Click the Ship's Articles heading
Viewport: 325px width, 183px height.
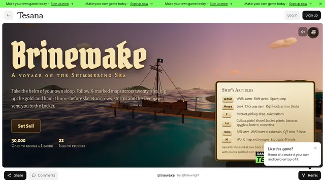pyautogui.click(x=237, y=90)
